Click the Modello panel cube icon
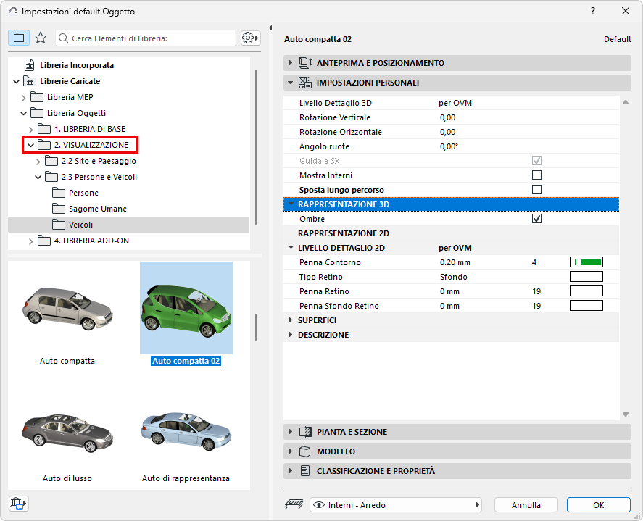 click(x=305, y=451)
